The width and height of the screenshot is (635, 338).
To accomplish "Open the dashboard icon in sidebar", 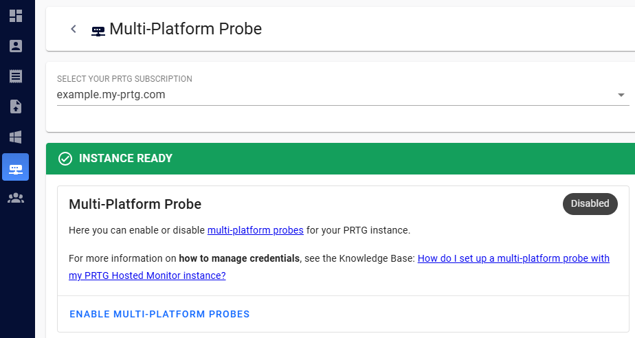I will [15, 16].
